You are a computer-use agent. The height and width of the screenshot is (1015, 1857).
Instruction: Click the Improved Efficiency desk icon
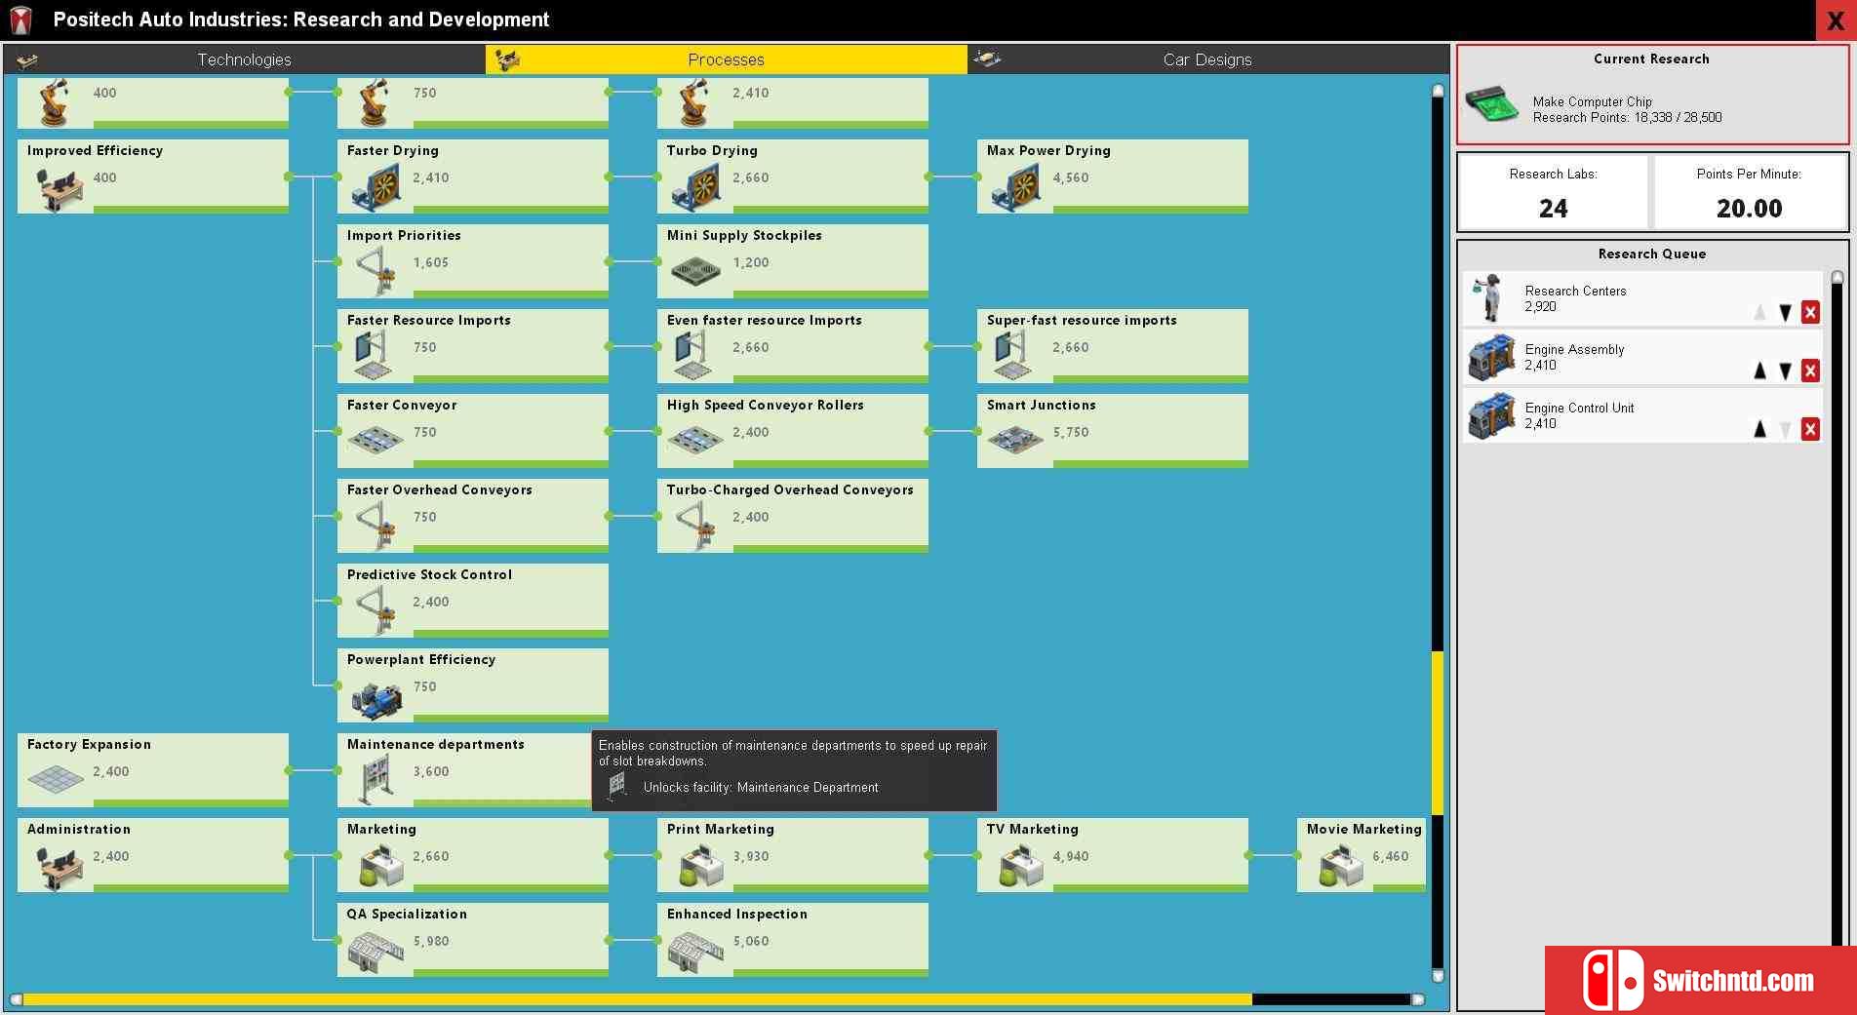pyautogui.click(x=59, y=187)
